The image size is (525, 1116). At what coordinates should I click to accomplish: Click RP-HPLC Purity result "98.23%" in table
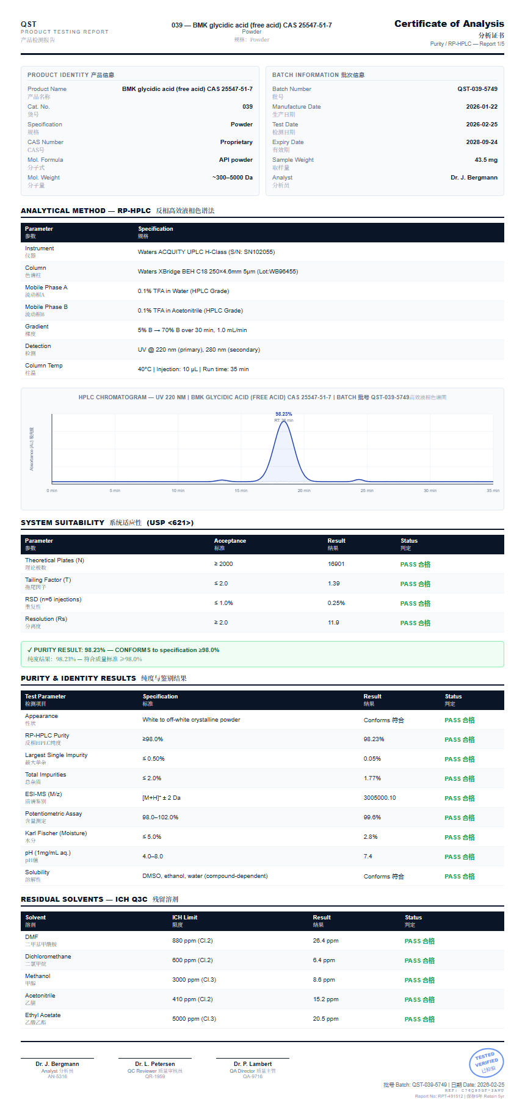click(374, 739)
